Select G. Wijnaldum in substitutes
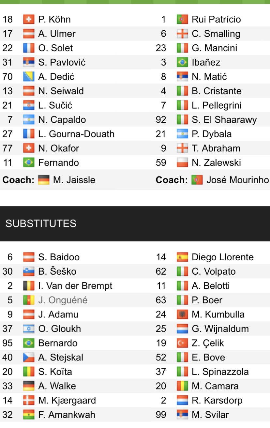This screenshot has height=428, width=270. tap(220, 329)
